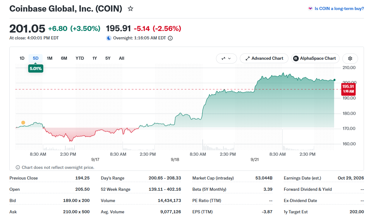
Task: Open the AlphaSpace Chart
Action: 315,58
